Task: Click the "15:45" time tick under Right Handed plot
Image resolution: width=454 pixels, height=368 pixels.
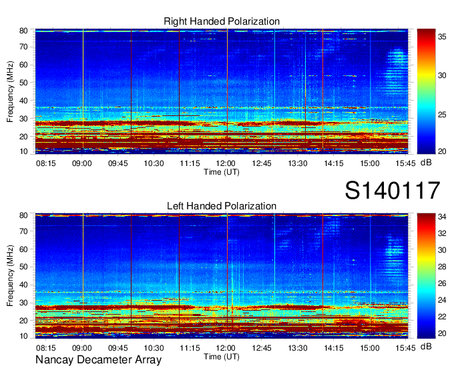Action: pos(406,163)
